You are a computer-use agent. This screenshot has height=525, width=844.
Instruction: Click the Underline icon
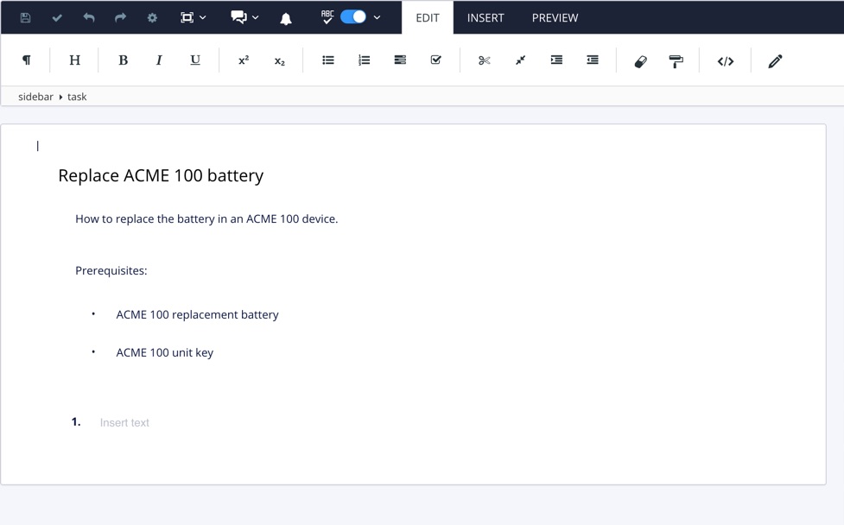point(195,60)
